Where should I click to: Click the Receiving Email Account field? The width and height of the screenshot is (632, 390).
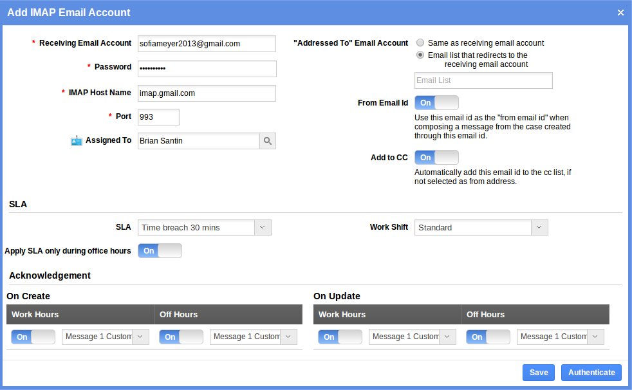tap(207, 43)
